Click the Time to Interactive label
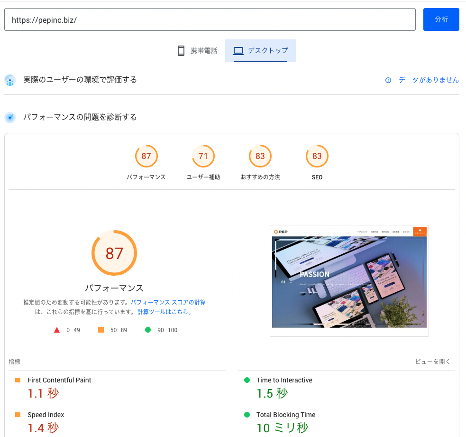The image size is (466, 437). coord(284,380)
